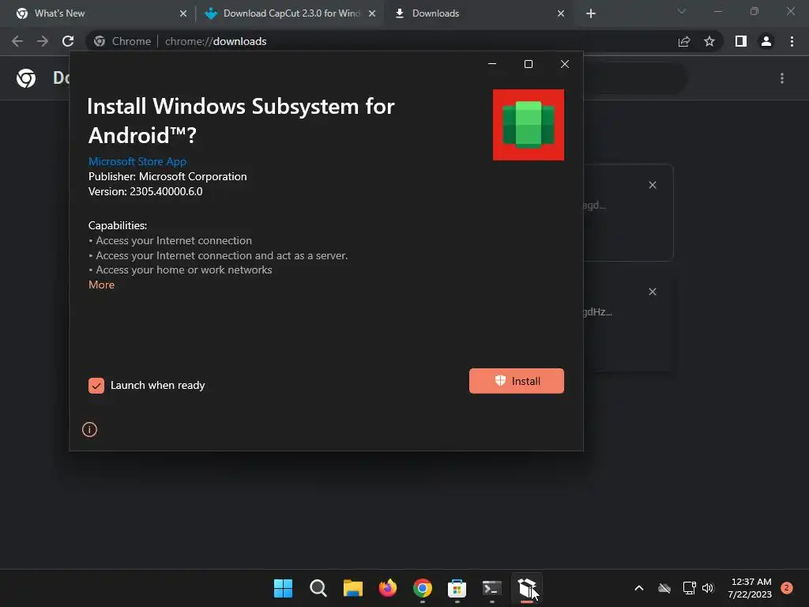This screenshot has width=809, height=607.
Task: Remove first download item ending agd...
Action: [x=653, y=185]
